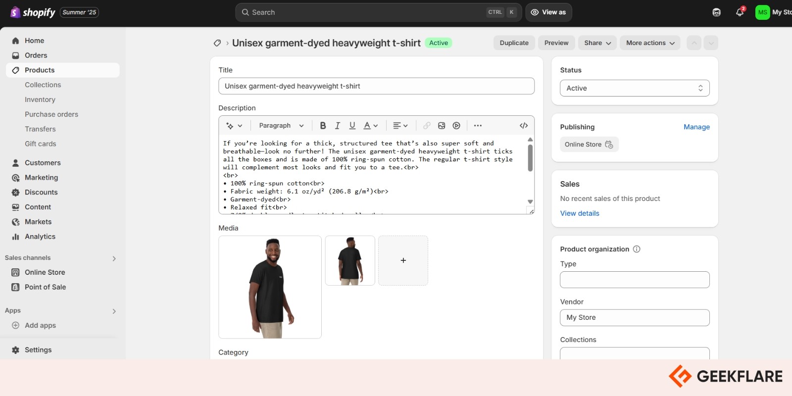The height and width of the screenshot is (396, 792).
Task: Click the product Type field
Action: [x=635, y=280]
